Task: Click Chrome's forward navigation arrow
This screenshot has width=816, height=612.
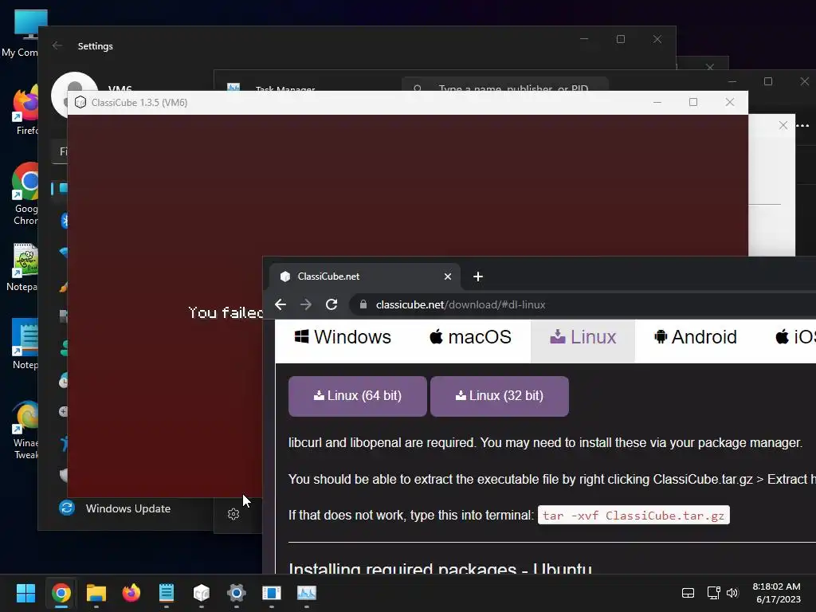Action: (x=306, y=304)
